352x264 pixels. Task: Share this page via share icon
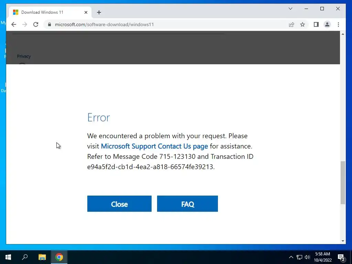point(291,24)
